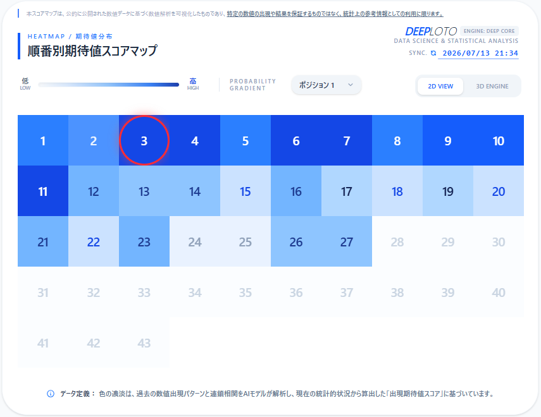Screen dimensions: 541x417
Task: Select heatmap cell number 36
Action: pyautogui.click(x=296, y=292)
